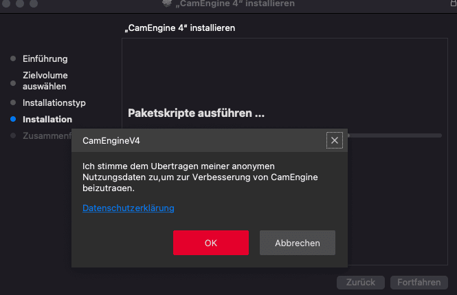Screen dimensions: 457x295
Task: Click the bullet next to Einführung
Action: coord(13,59)
